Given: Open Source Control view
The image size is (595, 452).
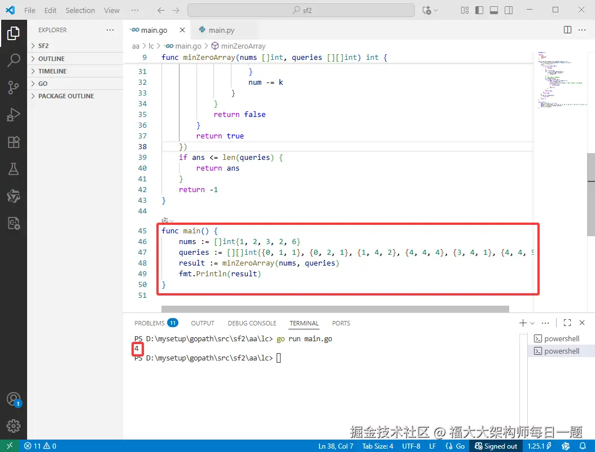Looking at the screenshot, I should click(14, 88).
